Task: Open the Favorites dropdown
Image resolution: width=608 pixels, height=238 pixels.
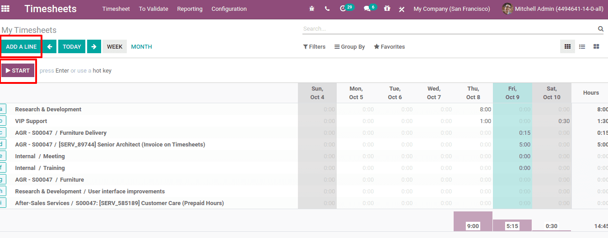Action: point(389,47)
